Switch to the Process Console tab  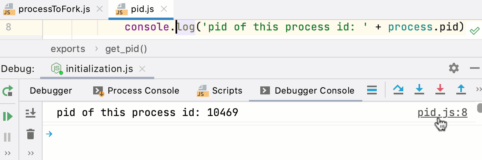(x=136, y=91)
